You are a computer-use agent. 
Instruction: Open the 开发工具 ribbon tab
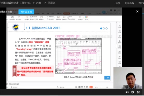pos(59,14)
